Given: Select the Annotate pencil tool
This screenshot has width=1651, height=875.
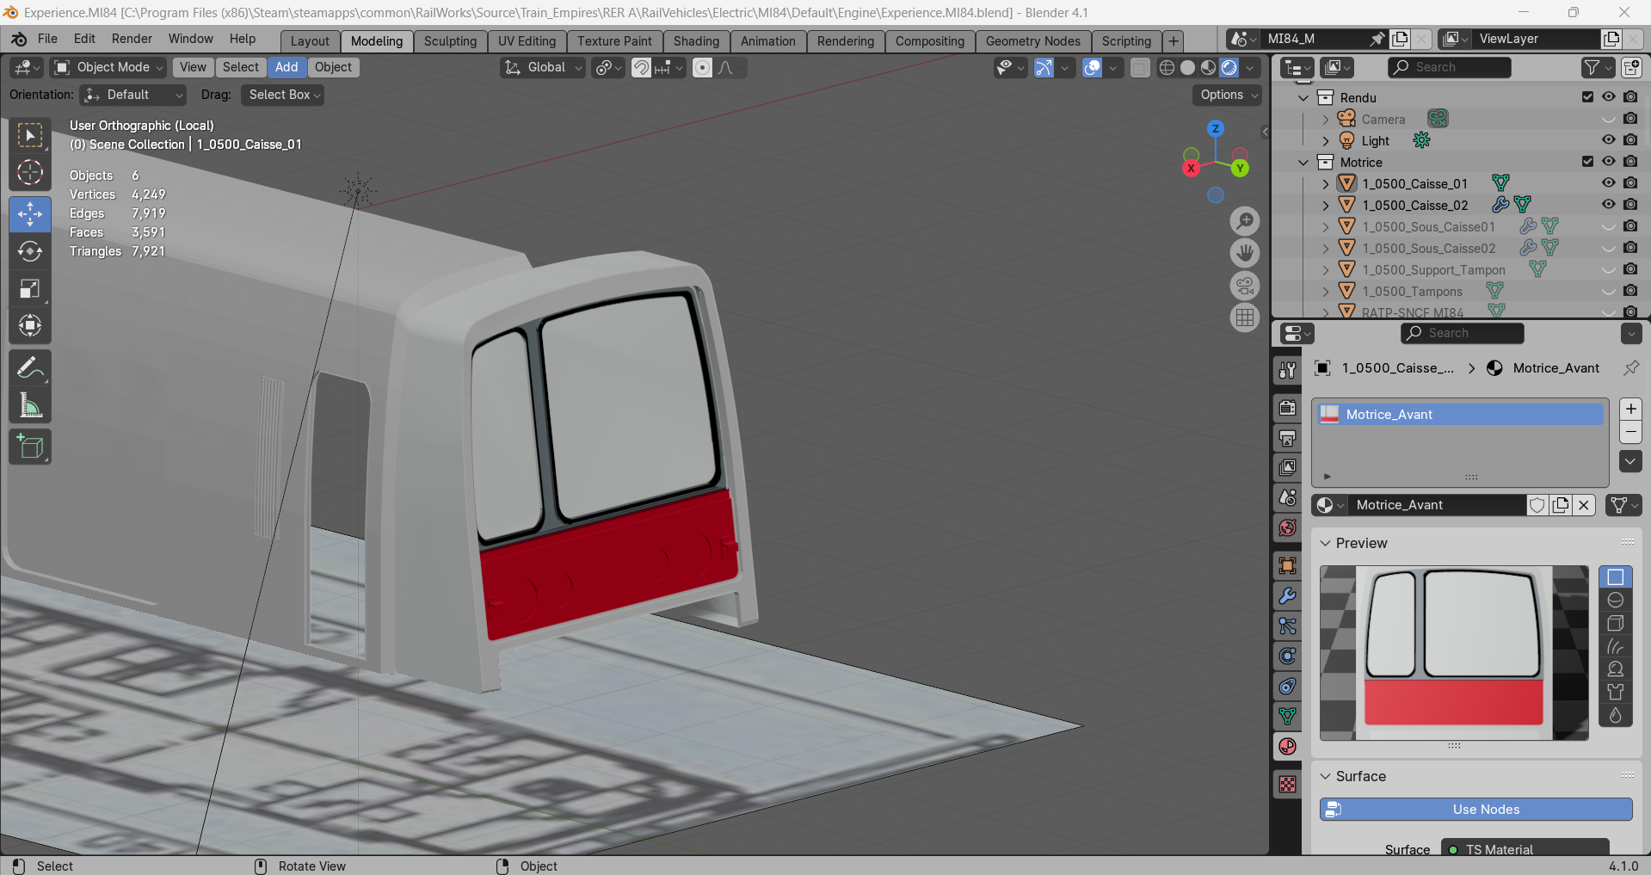Looking at the screenshot, I should tap(30, 368).
